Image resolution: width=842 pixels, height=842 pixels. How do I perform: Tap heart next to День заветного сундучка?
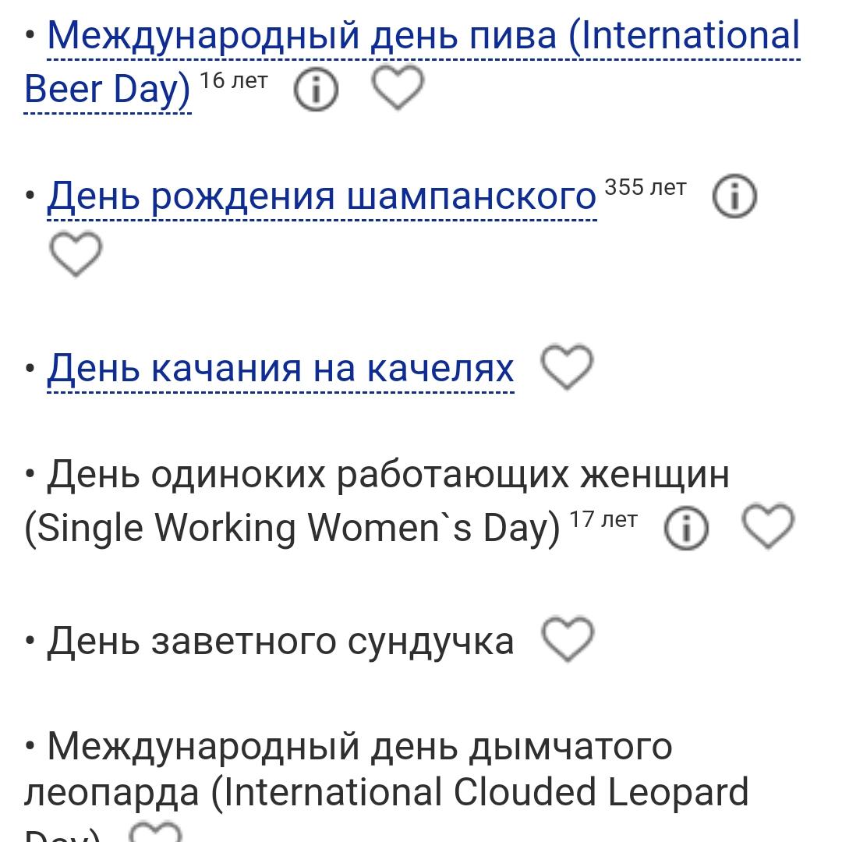(568, 639)
